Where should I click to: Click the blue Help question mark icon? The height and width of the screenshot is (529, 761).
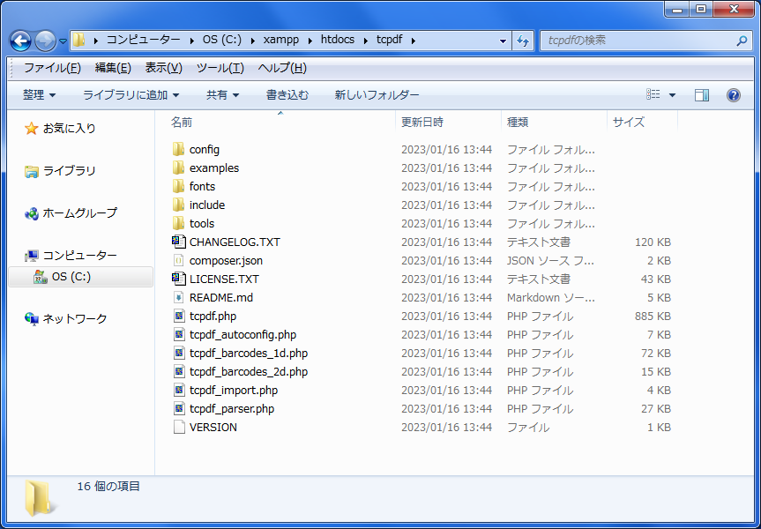pyautogui.click(x=734, y=95)
